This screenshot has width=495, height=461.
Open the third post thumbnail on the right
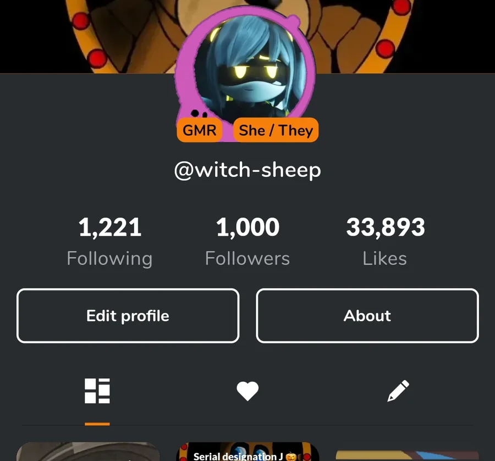coord(407,456)
